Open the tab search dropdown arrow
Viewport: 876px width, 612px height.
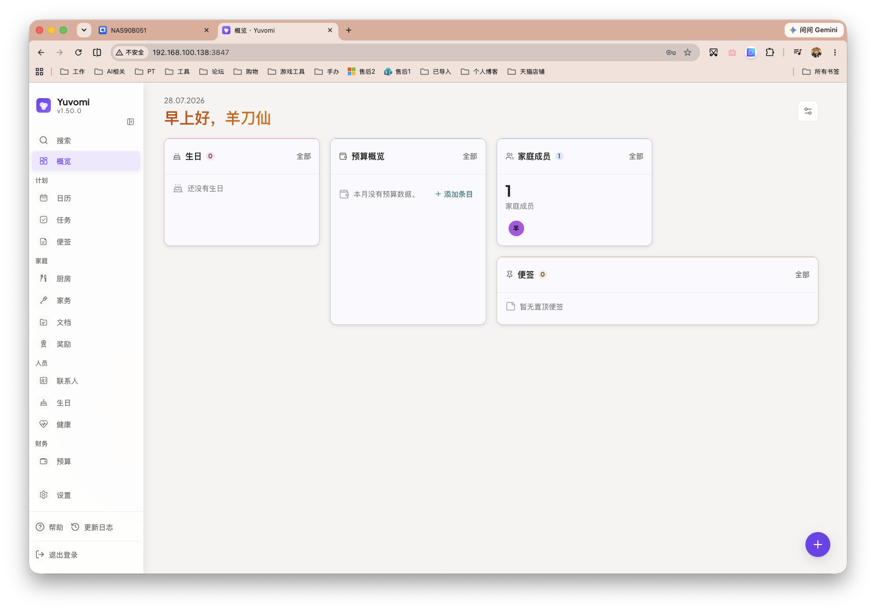click(x=84, y=30)
